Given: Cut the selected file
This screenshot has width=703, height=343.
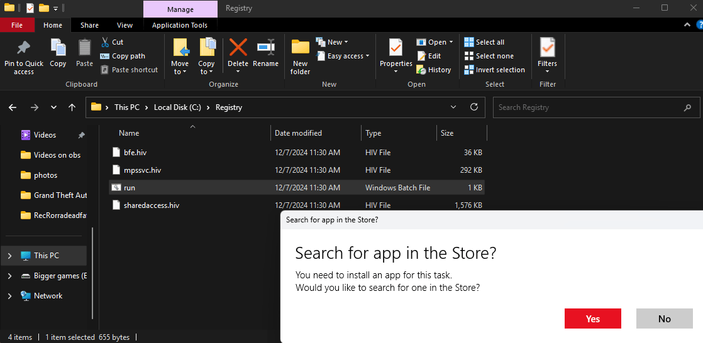Looking at the screenshot, I should point(112,42).
